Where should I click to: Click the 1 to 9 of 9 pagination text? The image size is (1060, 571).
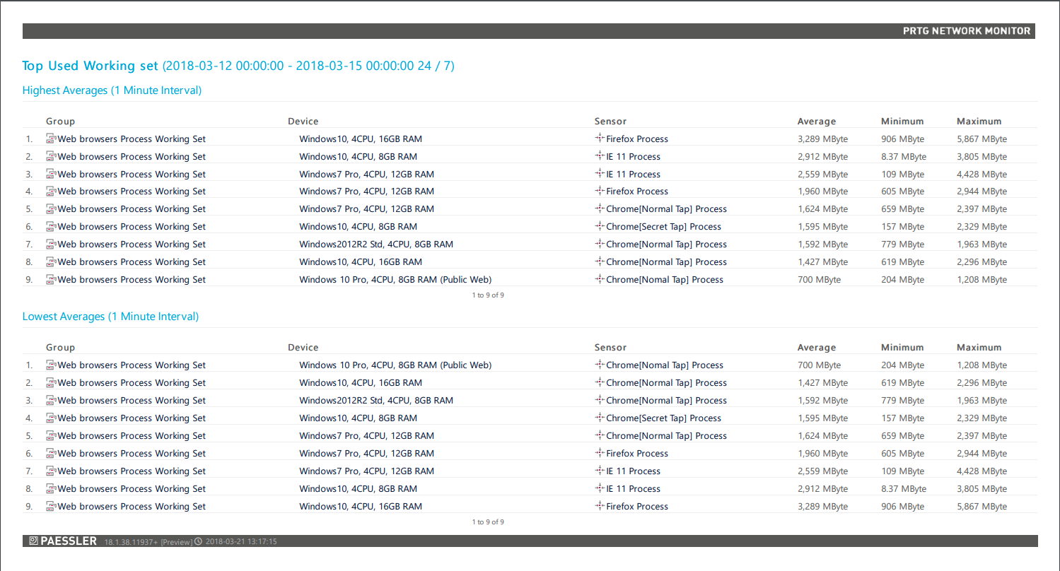click(x=487, y=295)
